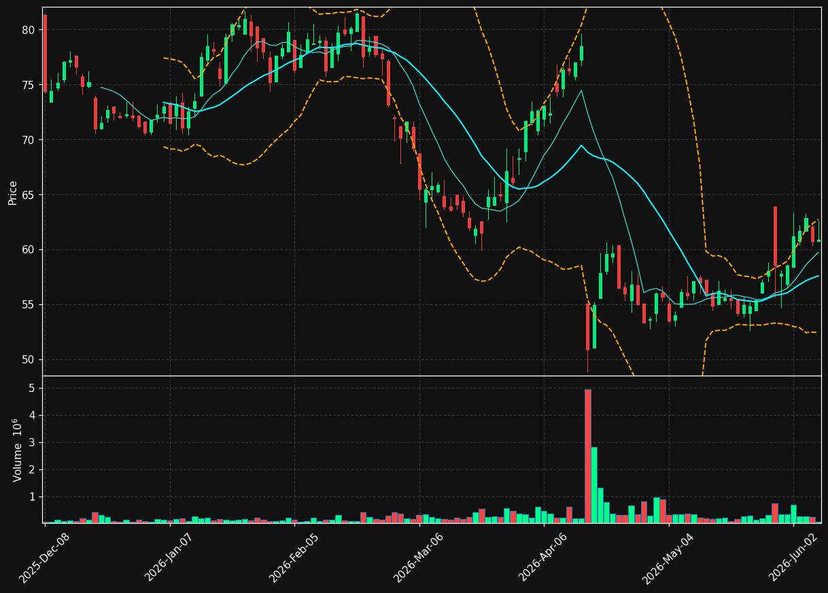Select the 2026-Apr-06 date label

point(544,558)
